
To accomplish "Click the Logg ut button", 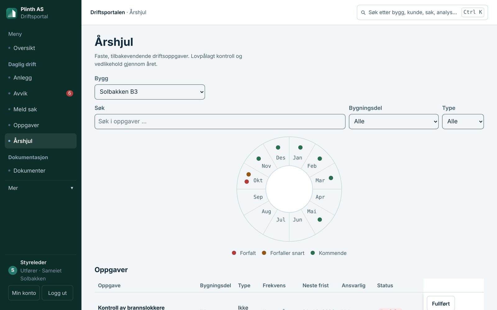I will click(x=57, y=293).
